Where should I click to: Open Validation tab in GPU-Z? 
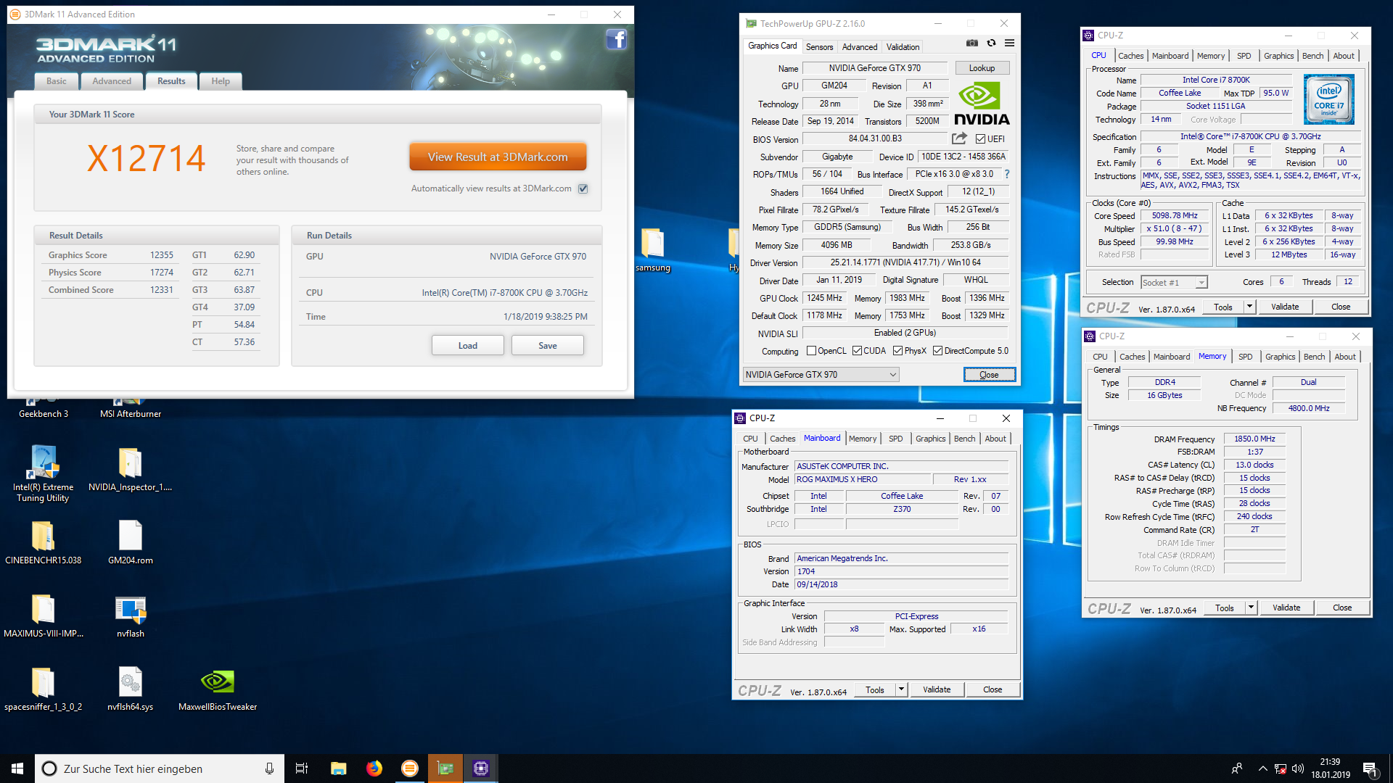903,47
